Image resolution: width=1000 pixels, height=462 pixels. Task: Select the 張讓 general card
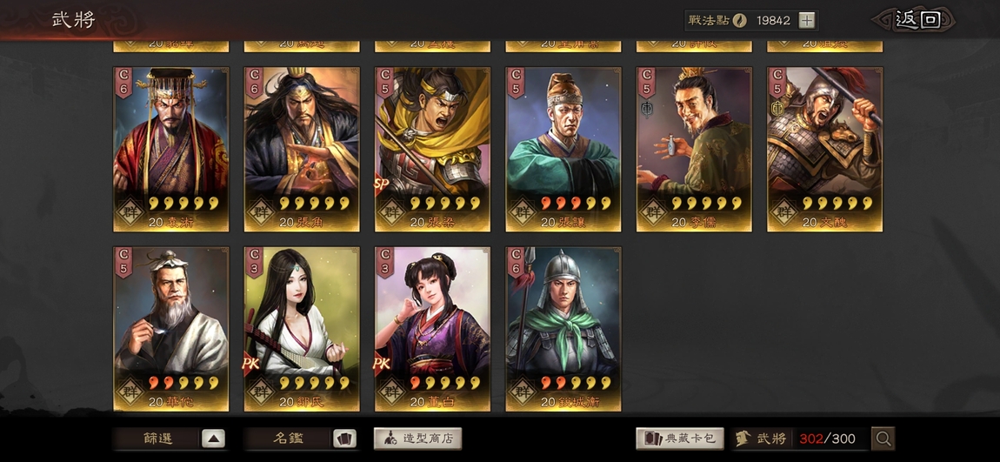pyautogui.click(x=563, y=150)
